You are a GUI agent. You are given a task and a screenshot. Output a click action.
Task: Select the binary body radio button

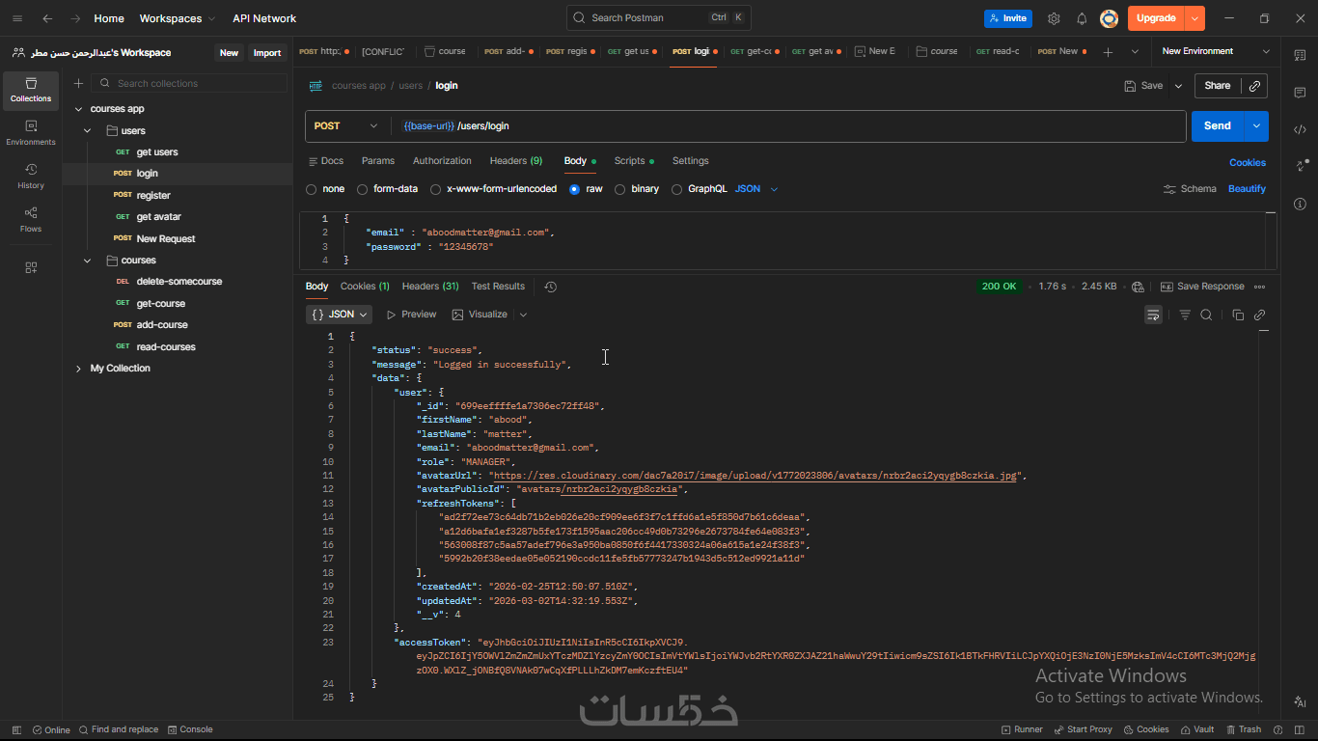pyautogui.click(x=620, y=189)
